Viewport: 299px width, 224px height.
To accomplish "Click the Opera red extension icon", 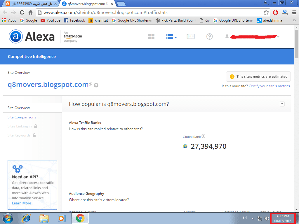I will tap(275, 12).
